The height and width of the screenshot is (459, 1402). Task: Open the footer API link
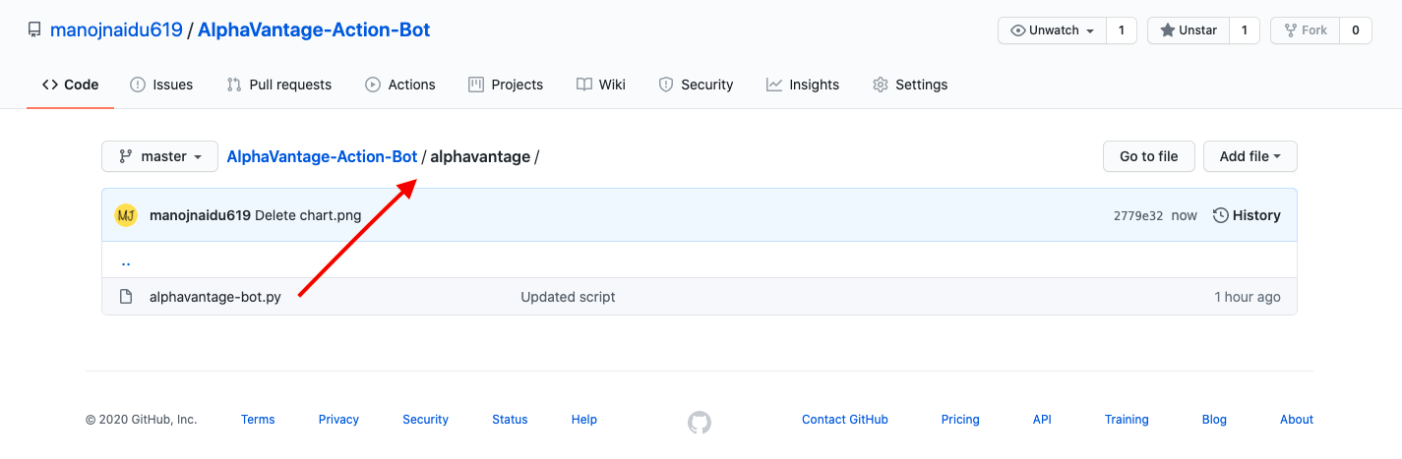pos(1042,420)
